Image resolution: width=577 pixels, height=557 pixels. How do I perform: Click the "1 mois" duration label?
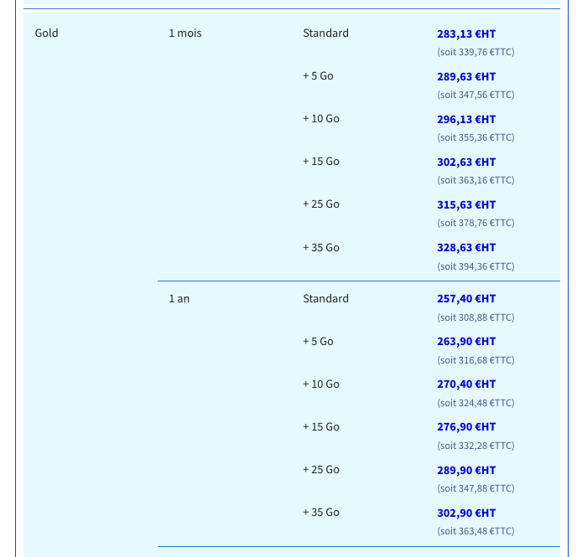coord(185,34)
